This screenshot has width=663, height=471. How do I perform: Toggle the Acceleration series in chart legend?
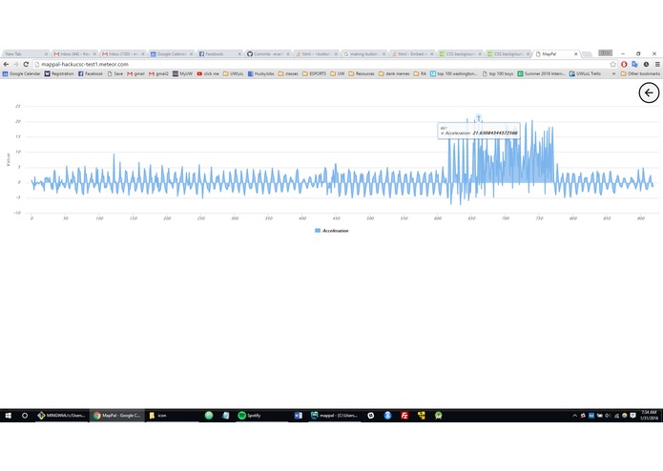332,231
